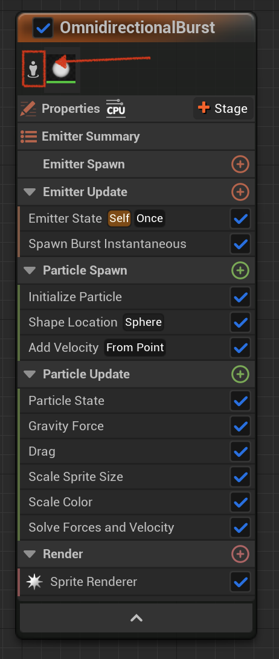
Task: Collapse the Render section triangle
Action: coord(30,554)
